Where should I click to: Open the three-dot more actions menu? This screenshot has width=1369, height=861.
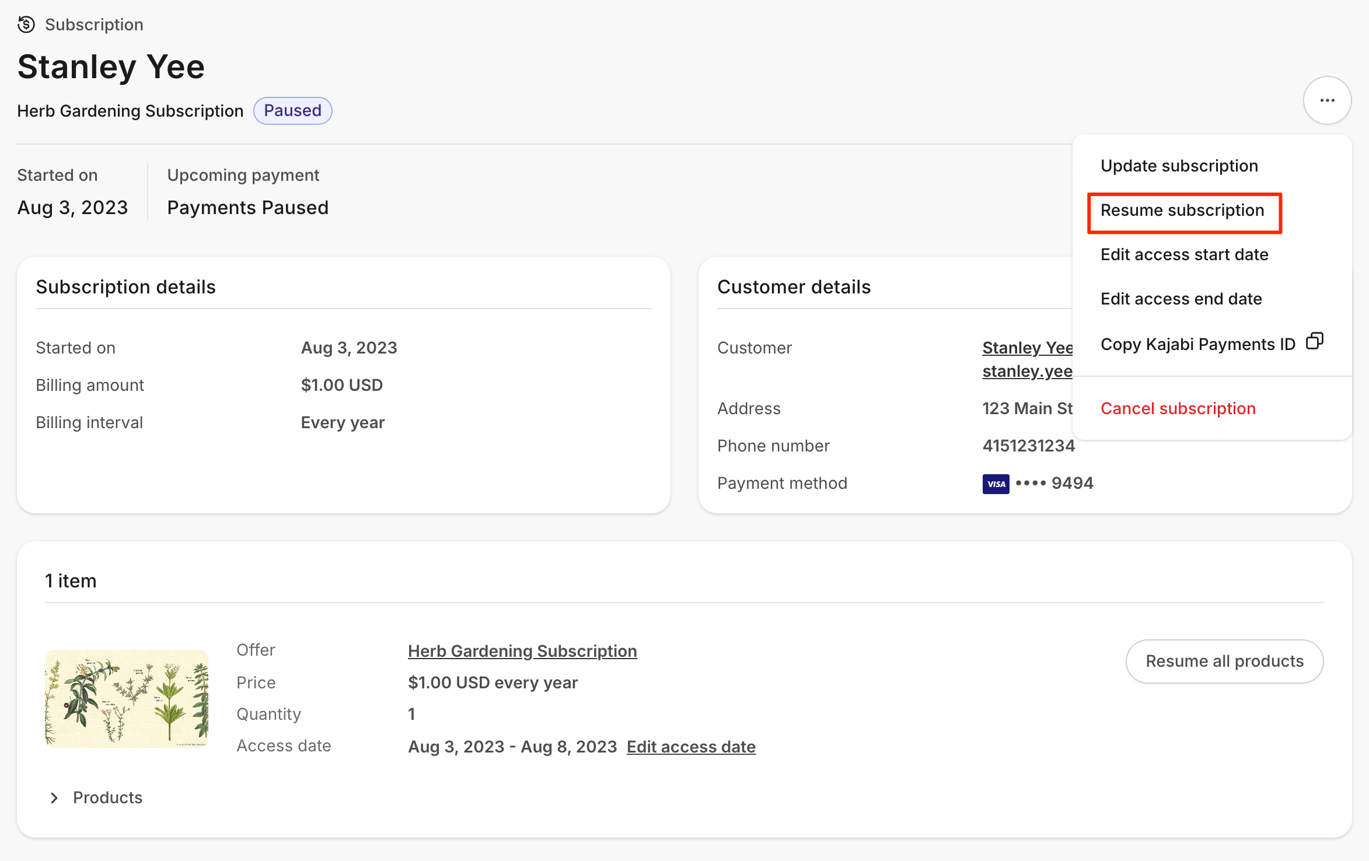coord(1327,100)
